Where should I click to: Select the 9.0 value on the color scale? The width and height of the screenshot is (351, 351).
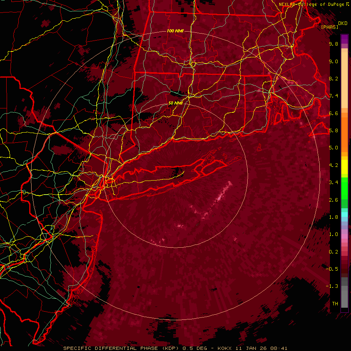333,61
